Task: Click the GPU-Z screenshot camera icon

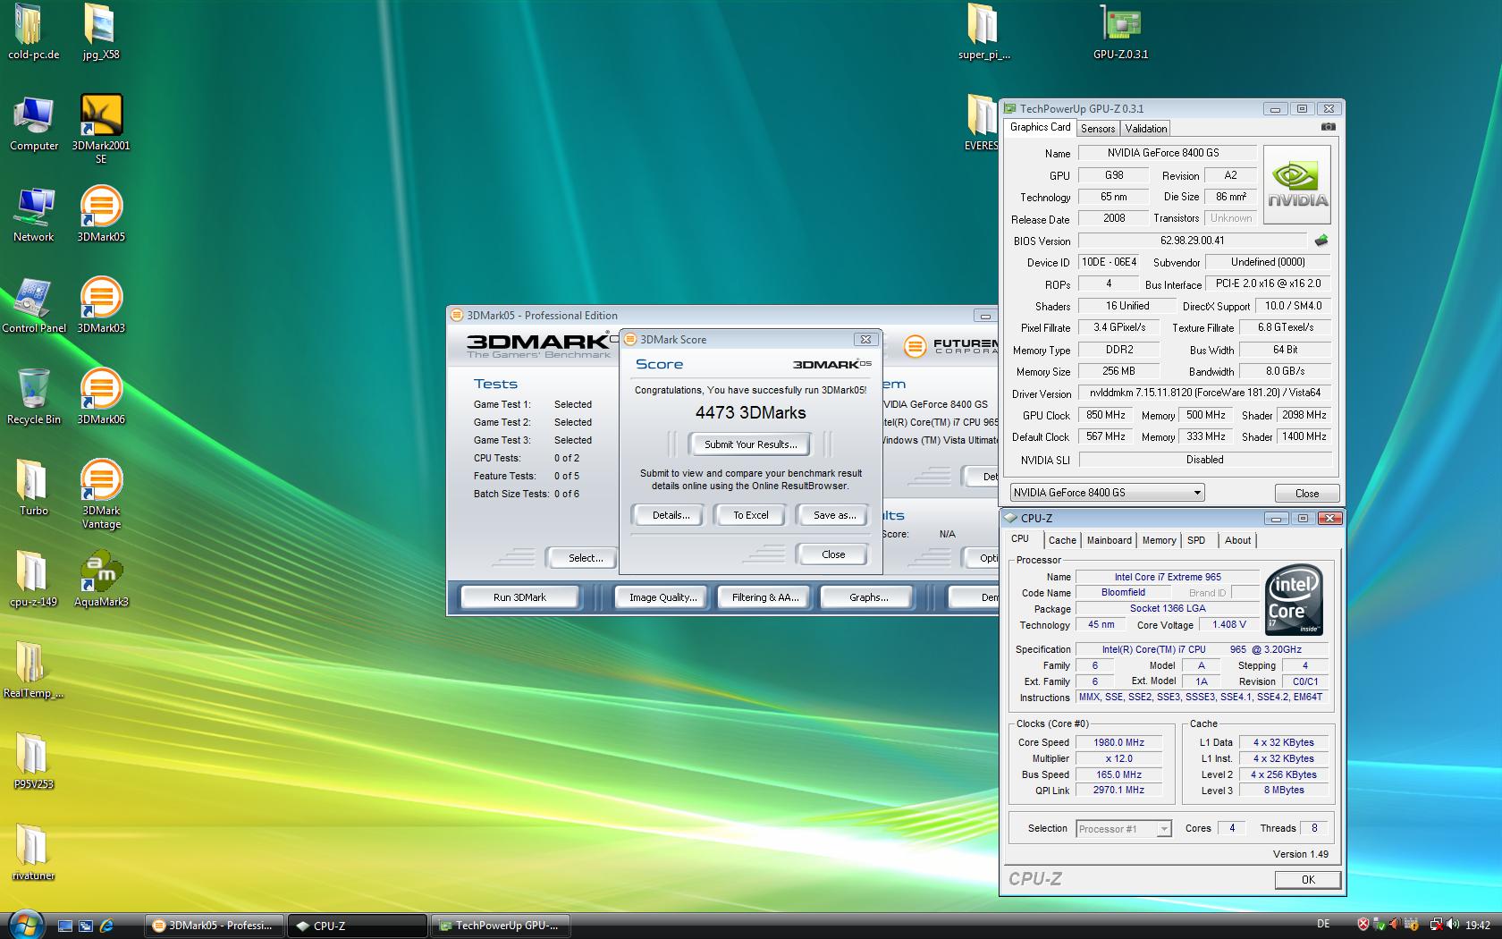Action: pos(1329,127)
